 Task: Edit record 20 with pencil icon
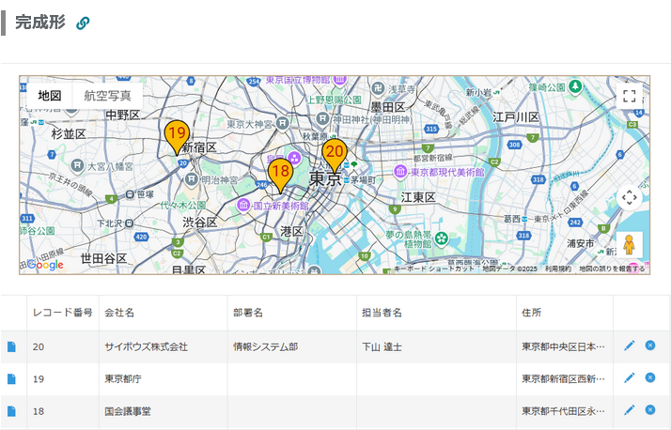[630, 346]
